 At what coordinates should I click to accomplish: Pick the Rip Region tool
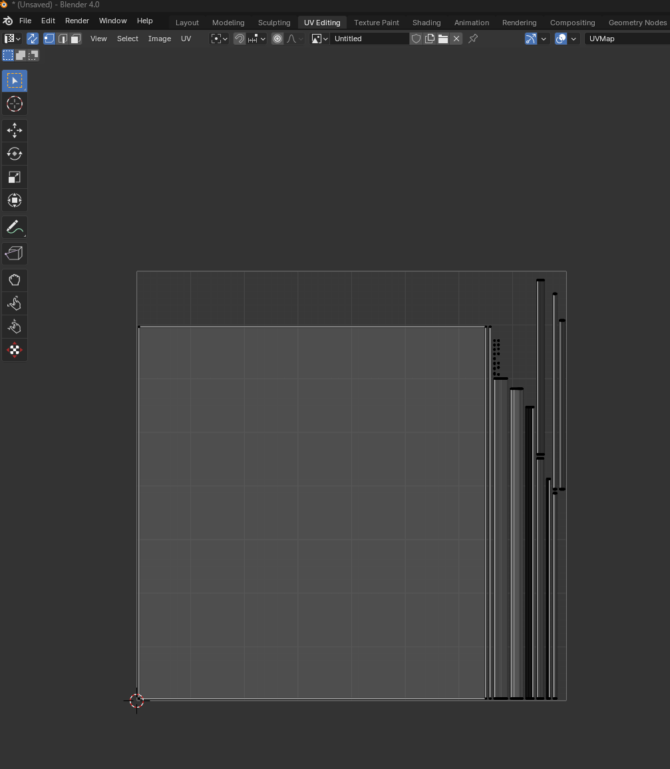[14, 253]
